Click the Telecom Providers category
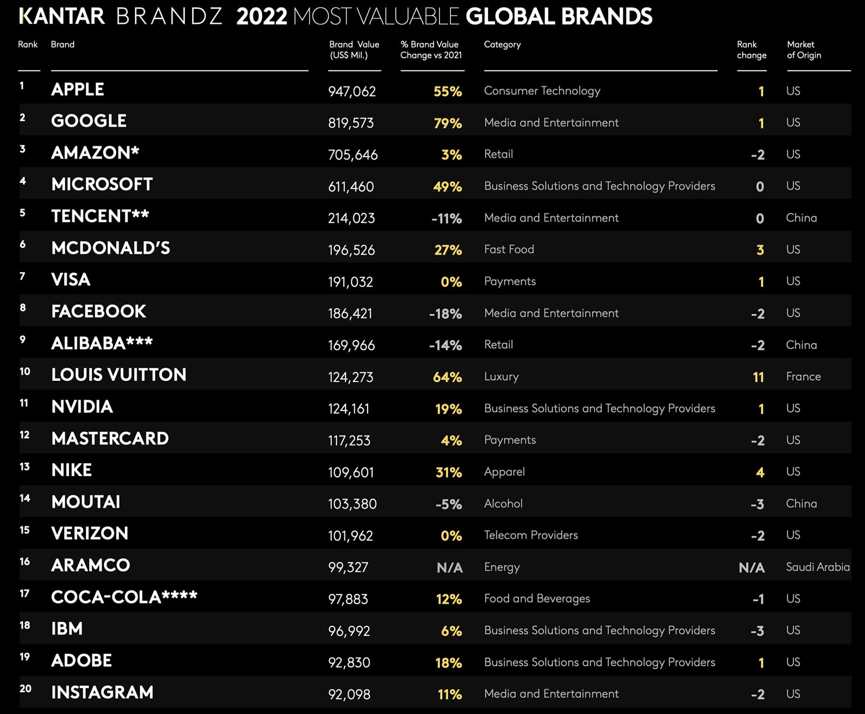Image resolution: width=865 pixels, height=714 pixels. tap(531, 535)
